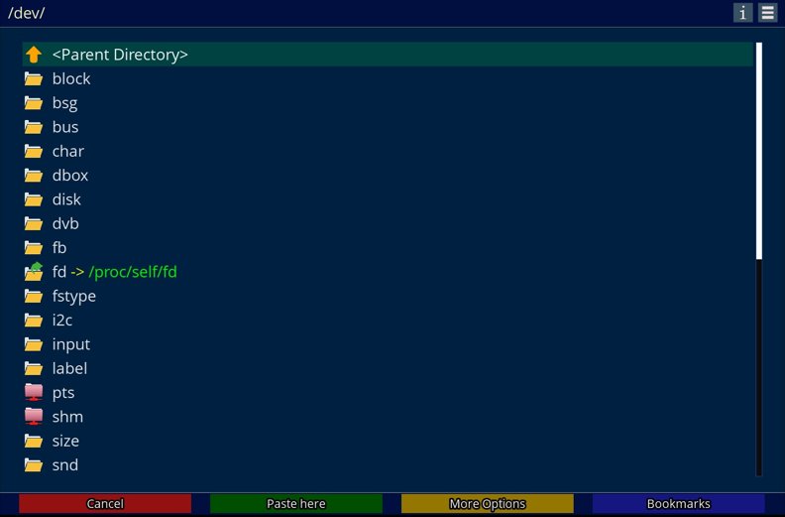Image resolution: width=785 pixels, height=517 pixels.
Task: Open the yellow More Options button
Action: pyautogui.click(x=487, y=503)
